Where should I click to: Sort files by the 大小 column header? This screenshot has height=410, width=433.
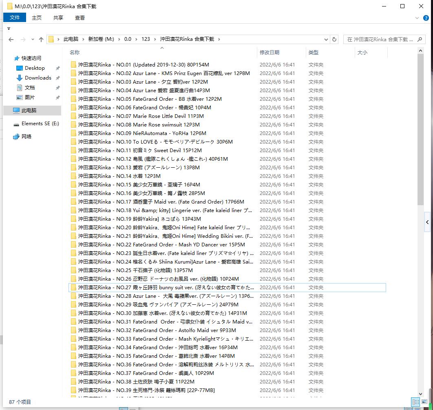coord(362,53)
